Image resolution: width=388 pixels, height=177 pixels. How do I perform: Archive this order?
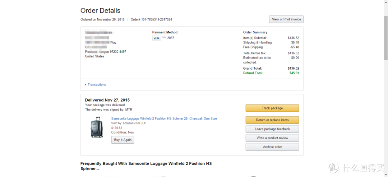pos(272,146)
